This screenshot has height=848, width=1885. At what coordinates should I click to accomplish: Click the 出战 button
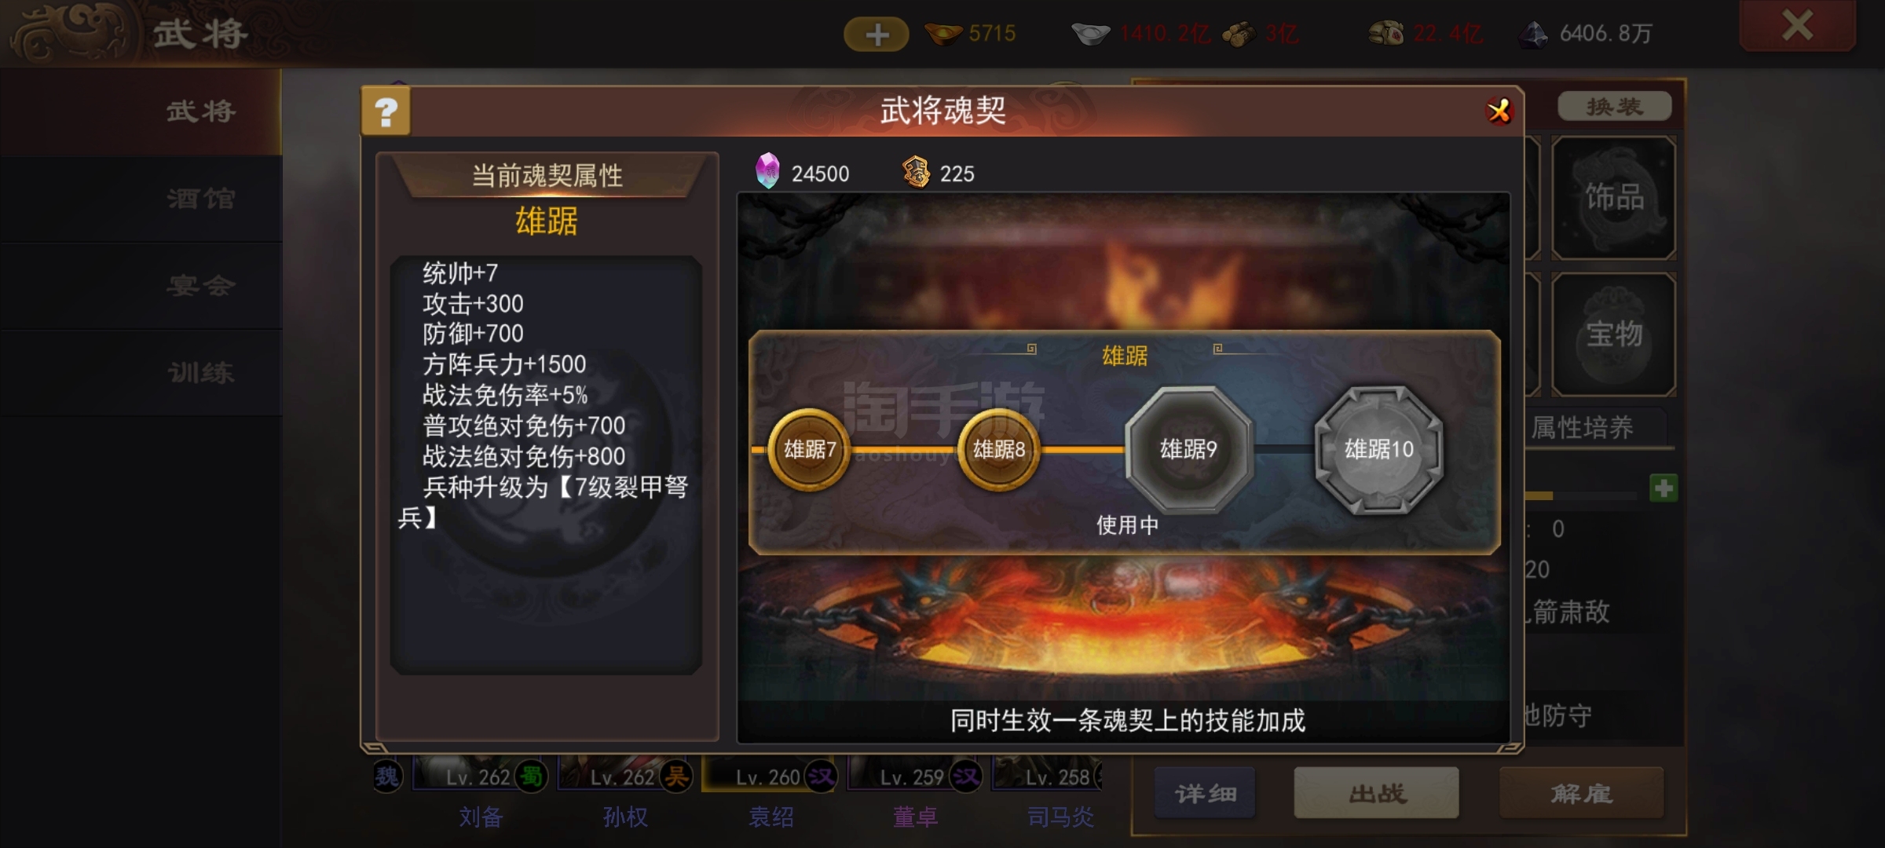[x=1376, y=793]
